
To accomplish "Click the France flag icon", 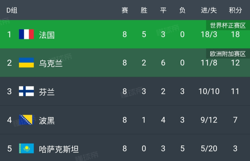I will (26, 34).
